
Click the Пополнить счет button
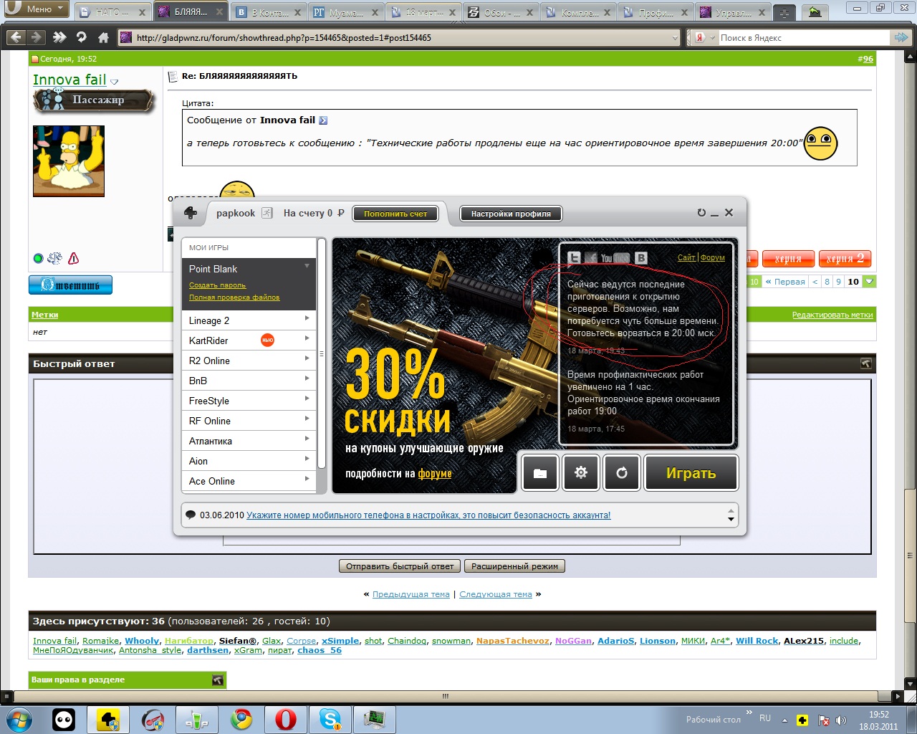coord(395,214)
